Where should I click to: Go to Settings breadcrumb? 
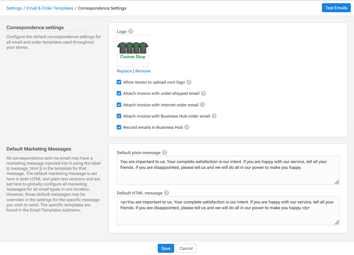14,8
